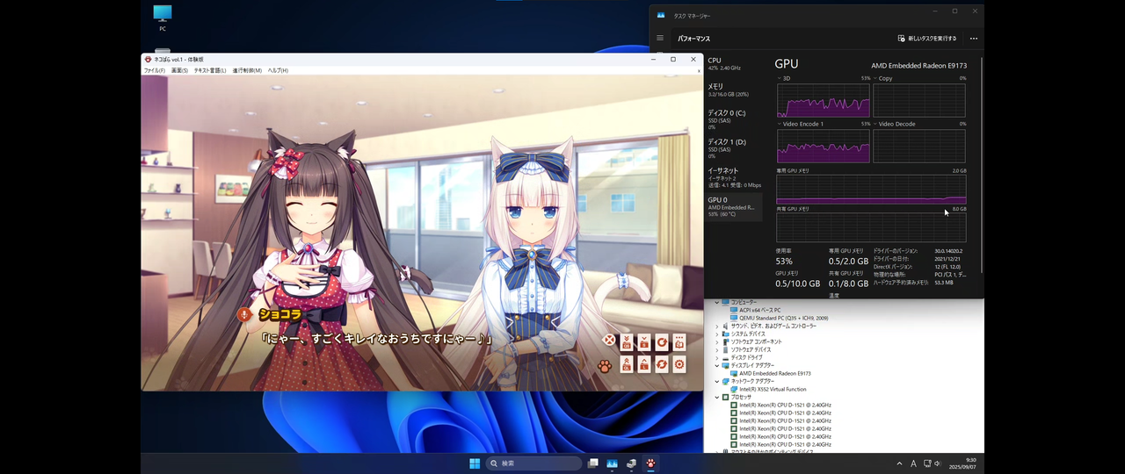Open Task View on taskbar
Viewport: 1125px width, 474px height.
pos(593,463)
